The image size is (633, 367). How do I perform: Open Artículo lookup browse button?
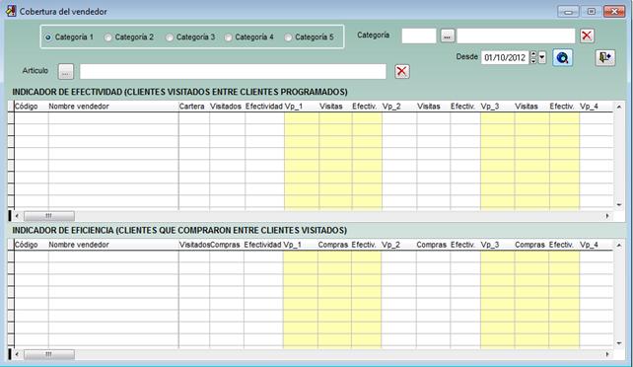point(65,71)
